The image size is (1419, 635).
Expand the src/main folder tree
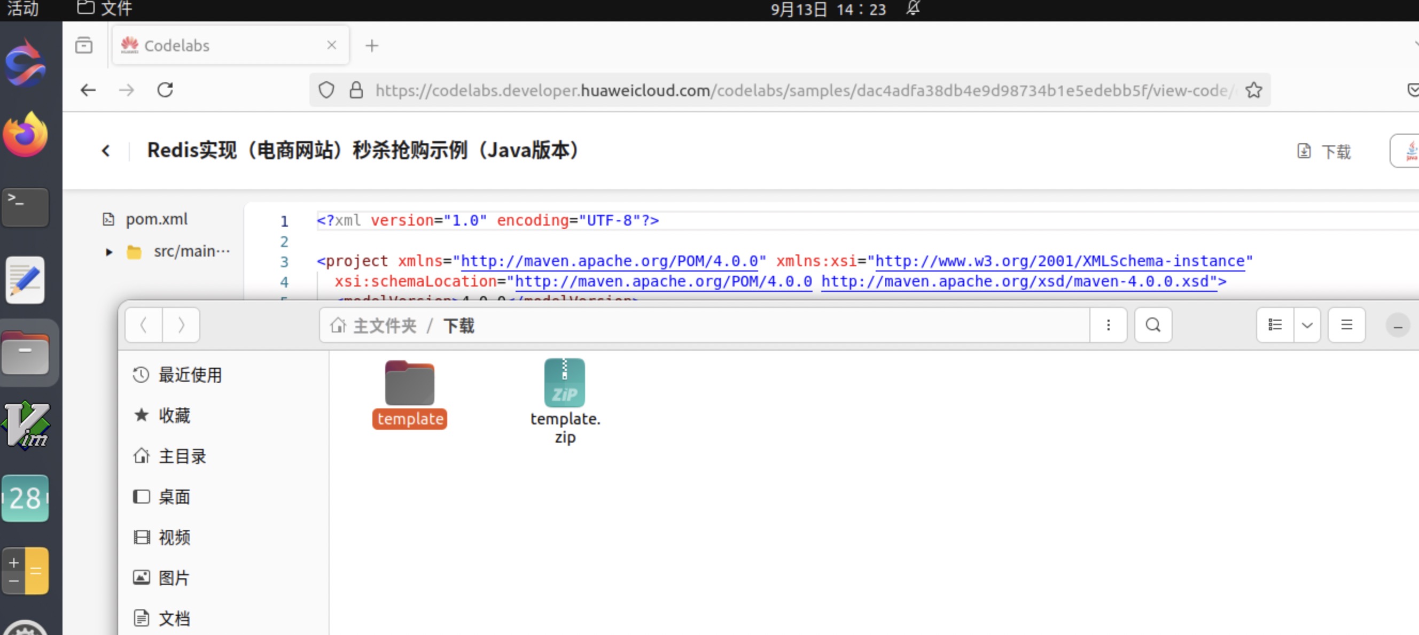109,252
